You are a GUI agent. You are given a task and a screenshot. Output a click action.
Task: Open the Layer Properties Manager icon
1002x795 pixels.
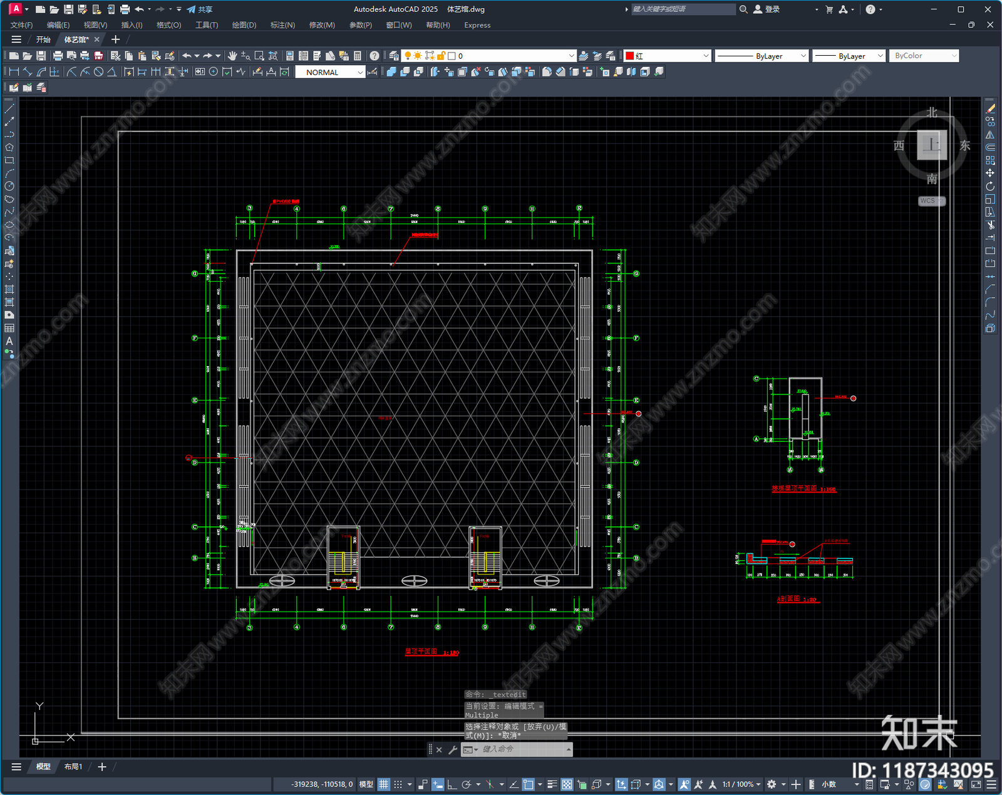[394, 56]
